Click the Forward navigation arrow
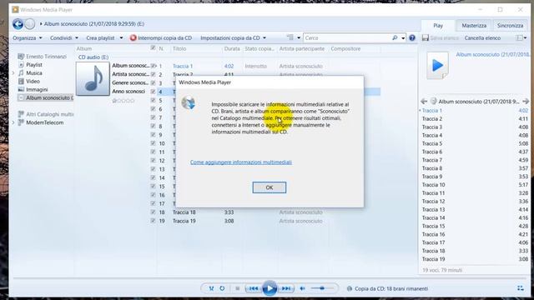This screenshot has height=300, width=534. 30,24
